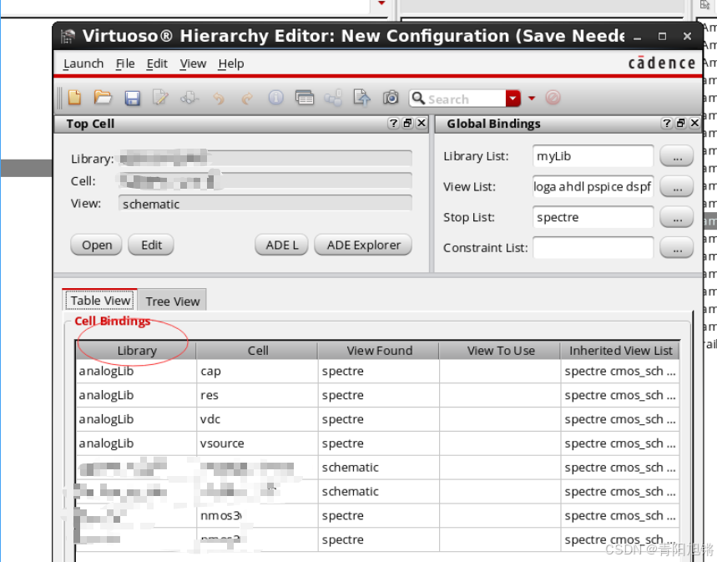Click the red prohibit icon after the search box
This screenshot has height=562, width=717.
[x=553, y=98]
